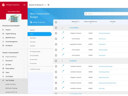Expand the Asset Management chevron
This screenshot has height=96, width=128.
pos(24,41)
